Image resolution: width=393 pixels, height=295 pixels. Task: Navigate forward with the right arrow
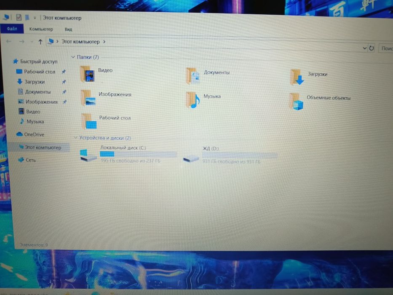point(22,41)
